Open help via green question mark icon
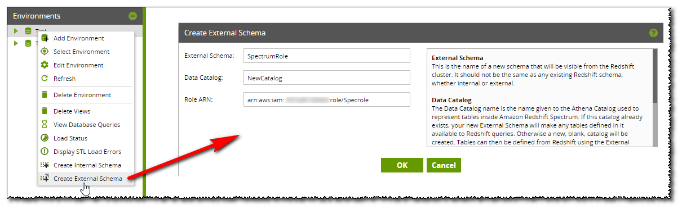The height and width of the screenshot is (209, 682). click(x=654, y=33)
